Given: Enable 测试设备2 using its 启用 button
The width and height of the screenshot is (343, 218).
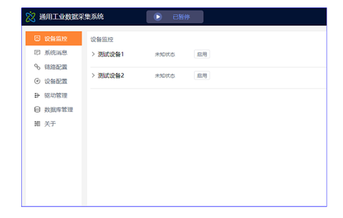Looking at the screenshot, I should [202, 75].
